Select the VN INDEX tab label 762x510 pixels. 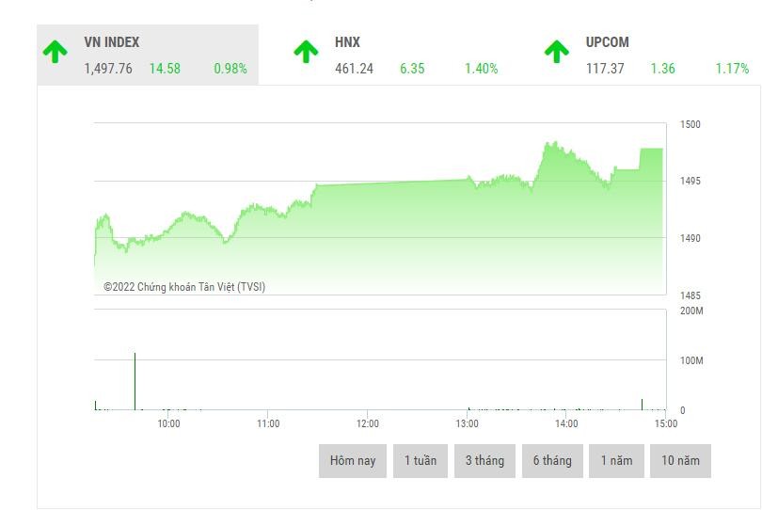[x=111, y=42]
